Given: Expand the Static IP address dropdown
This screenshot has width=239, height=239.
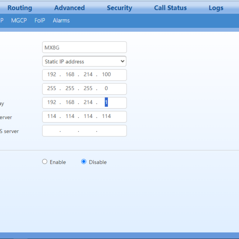Looking at the screenshot, I should (84, 61).
